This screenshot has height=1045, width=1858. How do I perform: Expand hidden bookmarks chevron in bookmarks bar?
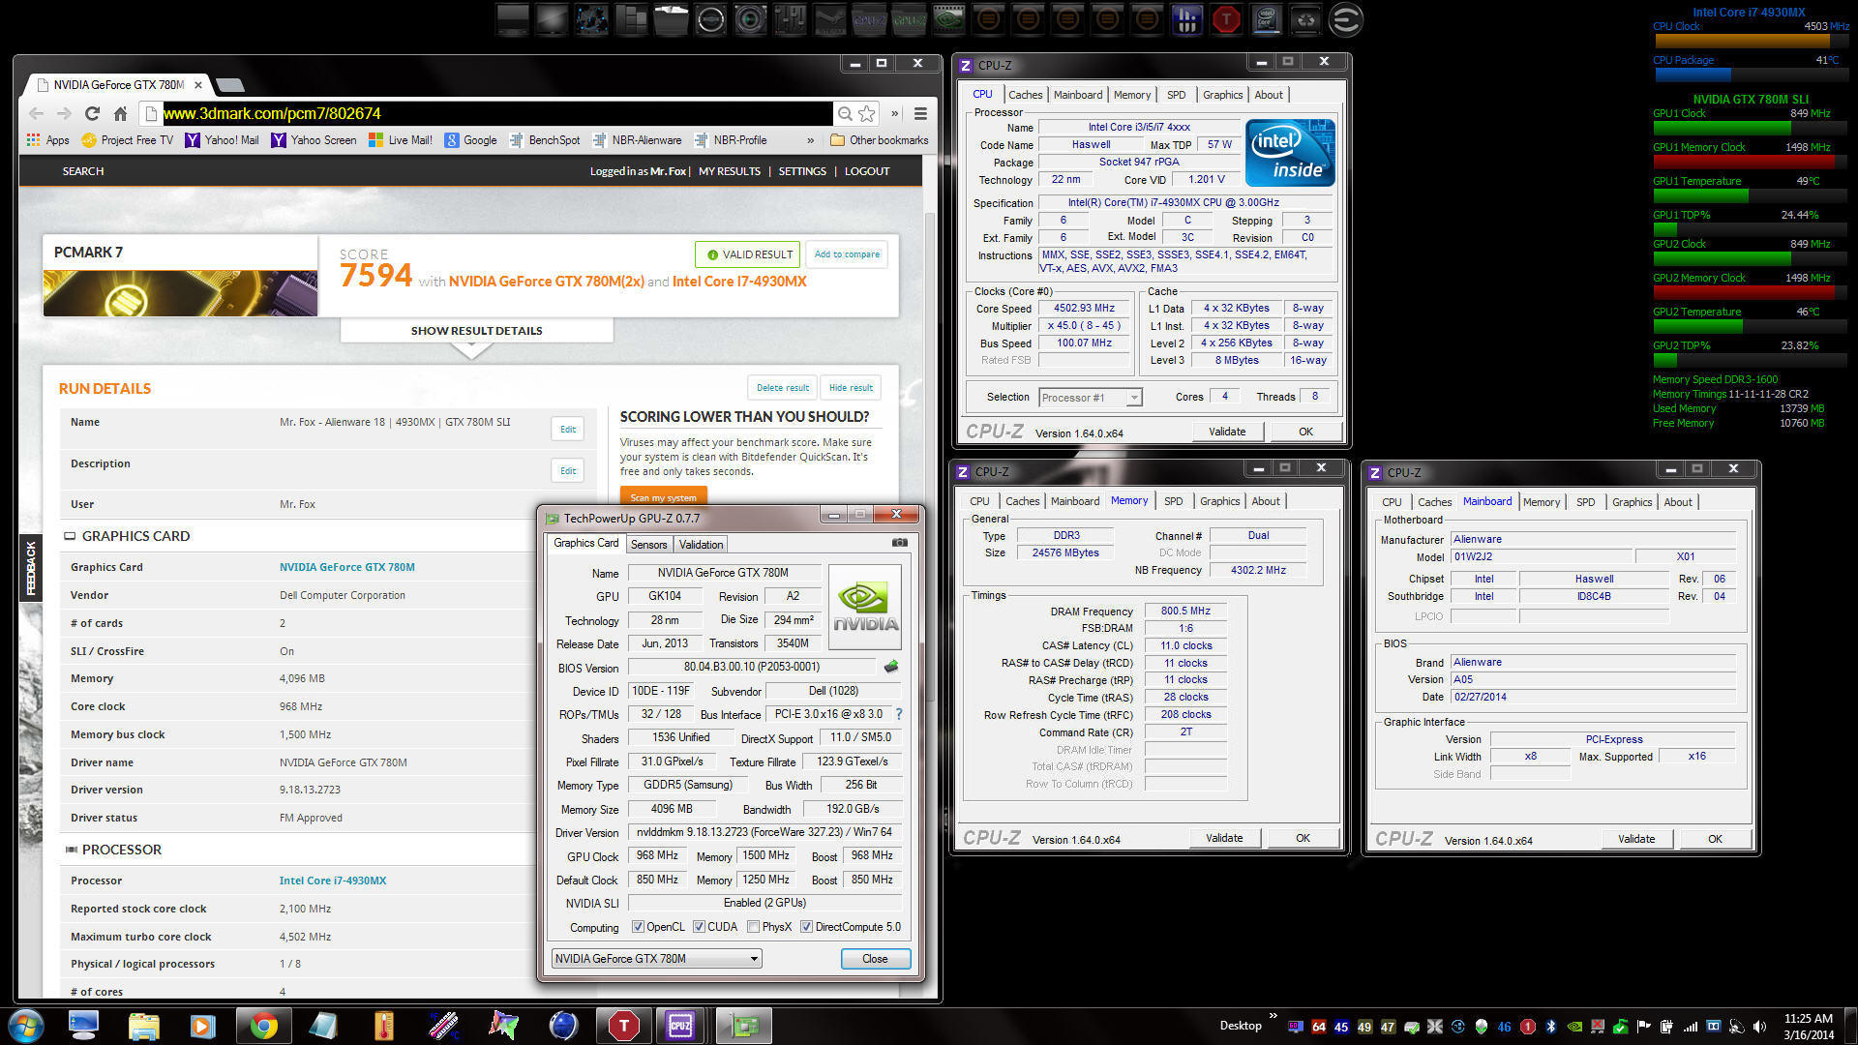click(811, 140)
